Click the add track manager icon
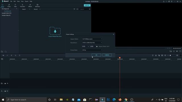 pyautogui.click(x=2, y=59)
